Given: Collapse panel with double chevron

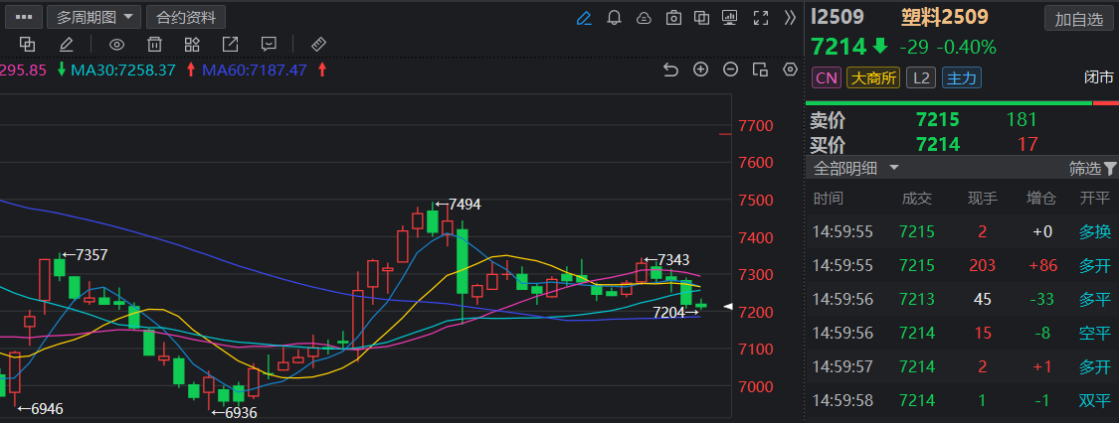Looking at the screenshot, I should click(790, 18).
